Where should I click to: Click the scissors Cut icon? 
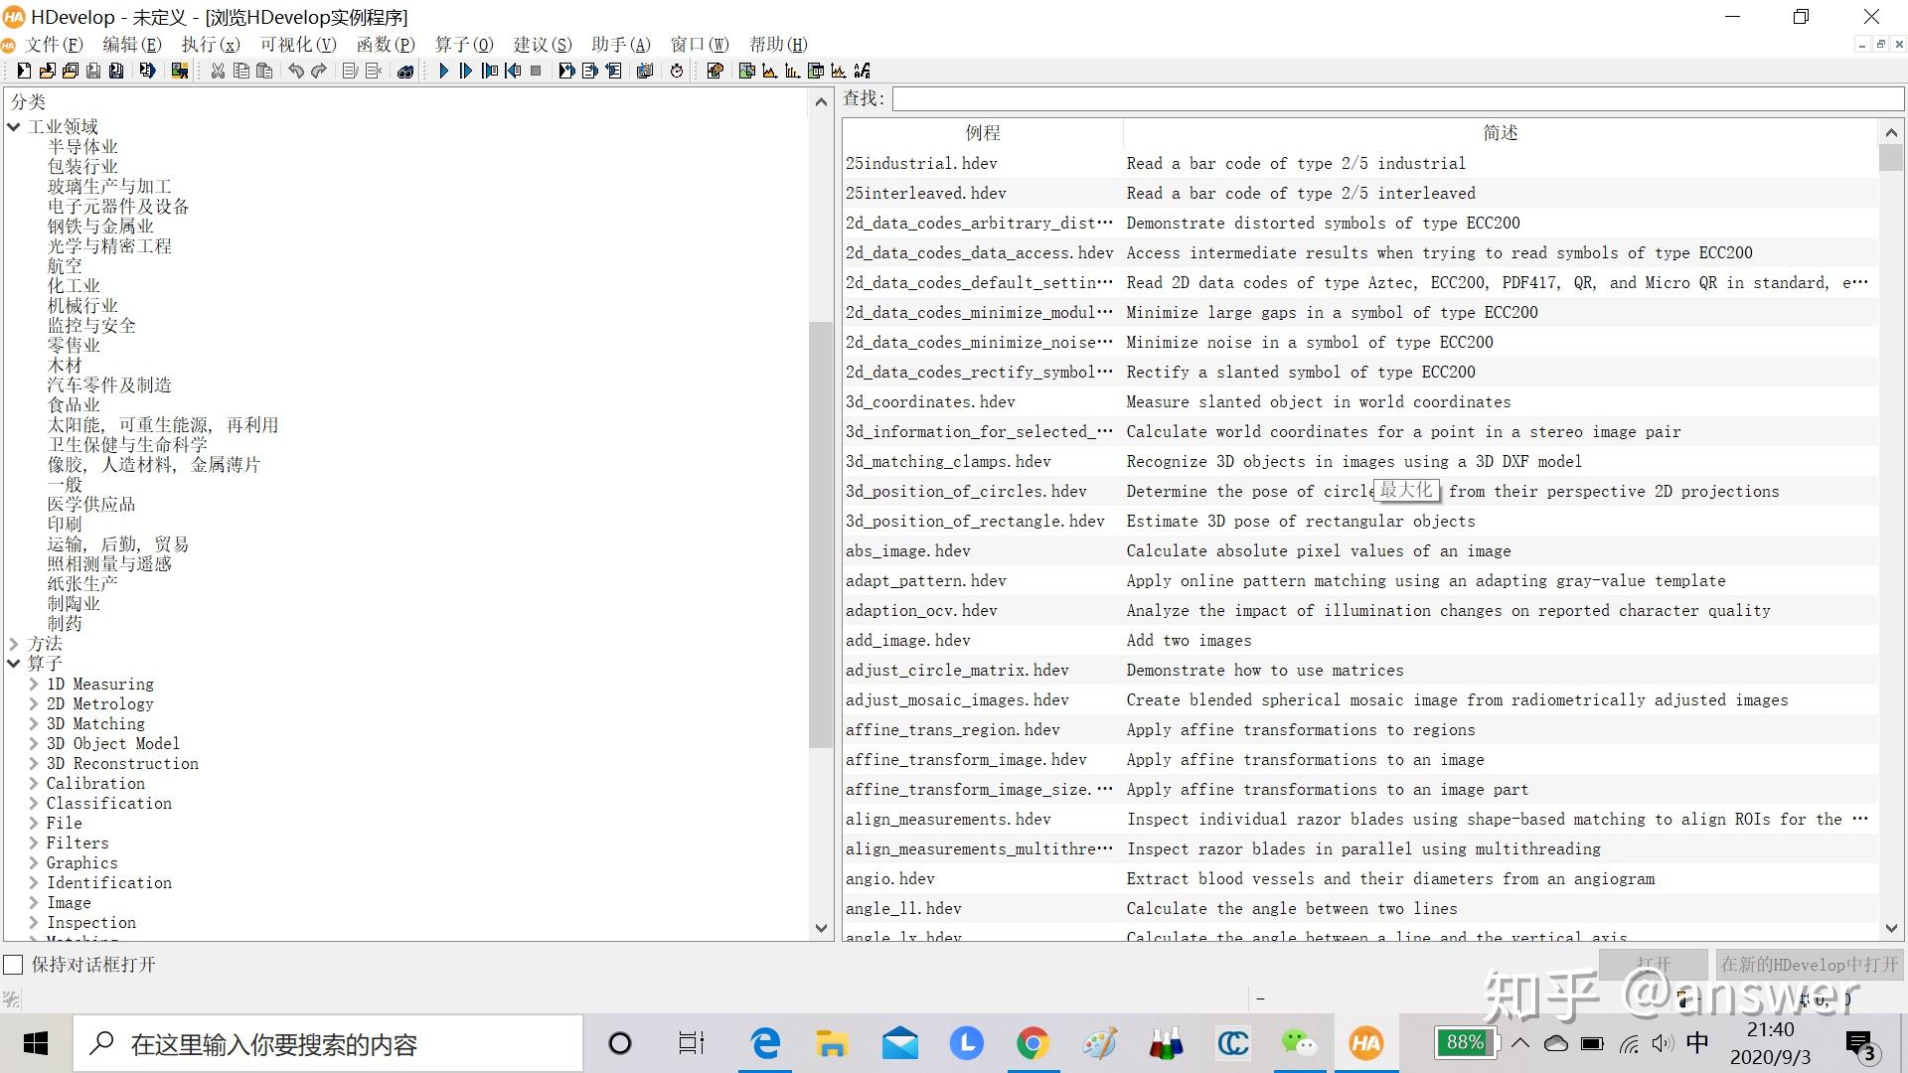218,71
